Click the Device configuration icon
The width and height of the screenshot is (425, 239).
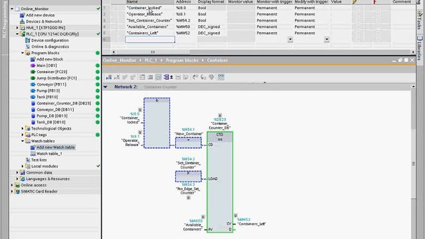point(27,40)
